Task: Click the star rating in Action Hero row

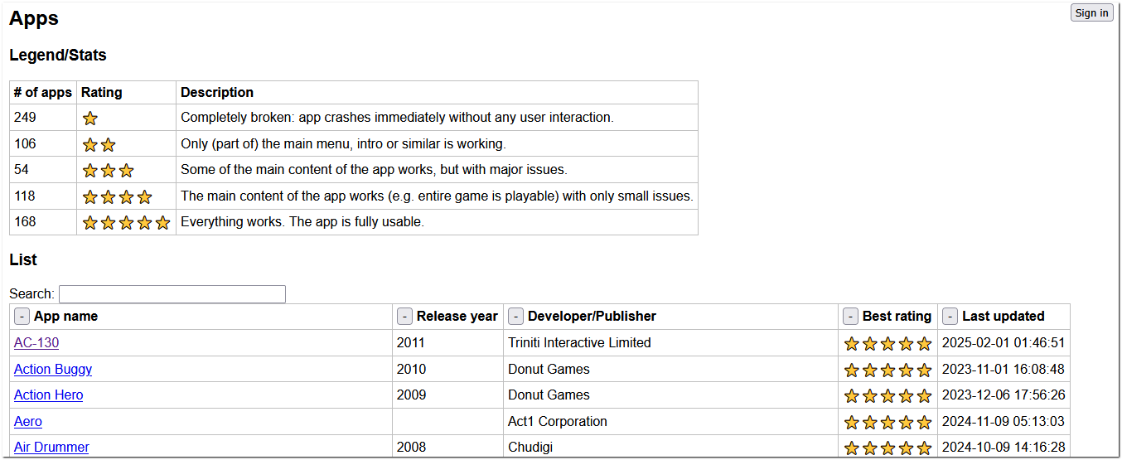Action: (x=888, y=396)
